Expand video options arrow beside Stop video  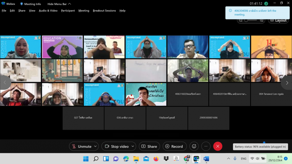coord(132,146)
